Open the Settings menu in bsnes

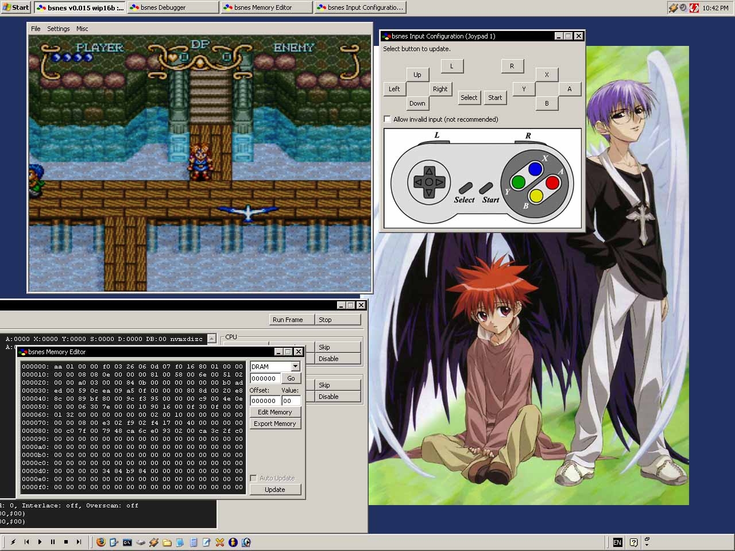[58, 29]
